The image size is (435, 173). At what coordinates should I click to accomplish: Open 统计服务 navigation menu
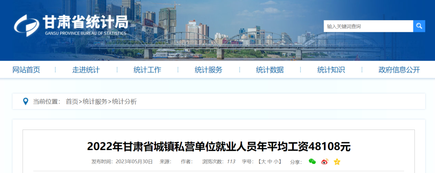(x=208, y=70)
